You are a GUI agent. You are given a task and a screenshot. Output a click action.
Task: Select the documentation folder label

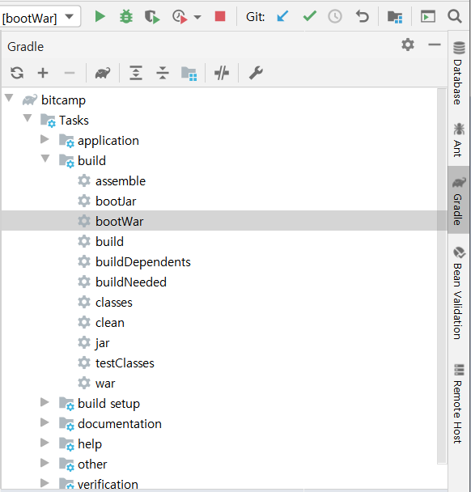pos(120,424)
